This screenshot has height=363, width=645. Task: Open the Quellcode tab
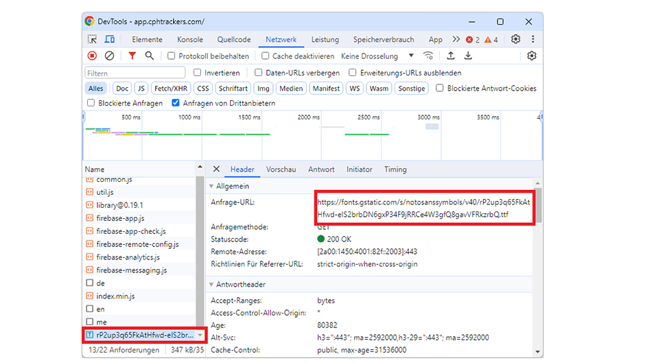click(234, 40)
